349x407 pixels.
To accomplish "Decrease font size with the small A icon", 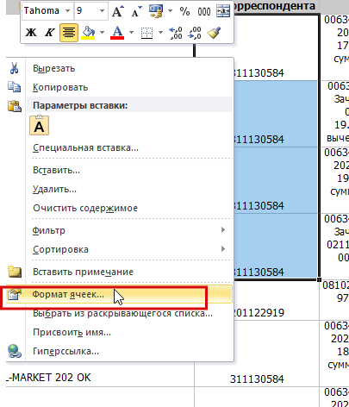I will click(x=136, y=11).
